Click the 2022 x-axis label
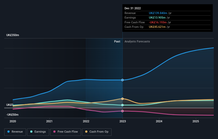The height and width of the screenshot is (139, 218). coord(86,121)
